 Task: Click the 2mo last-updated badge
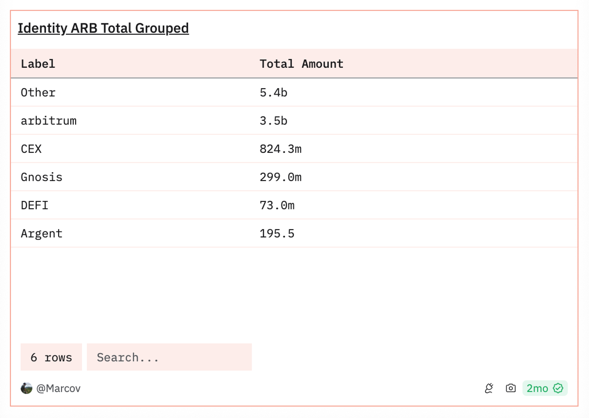tap(537, 388)
